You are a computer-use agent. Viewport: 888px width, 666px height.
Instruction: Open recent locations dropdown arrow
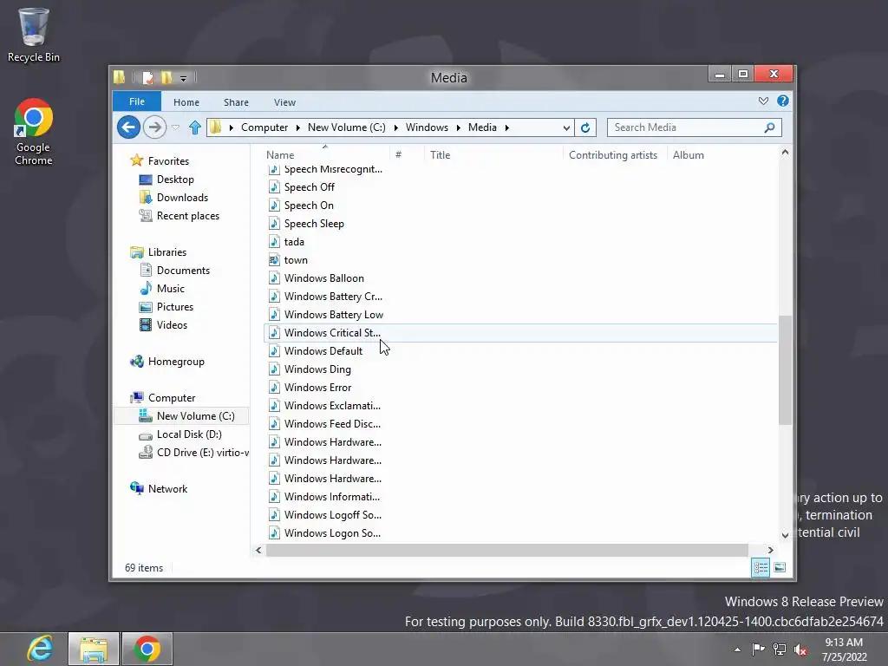tap(175, 127)
